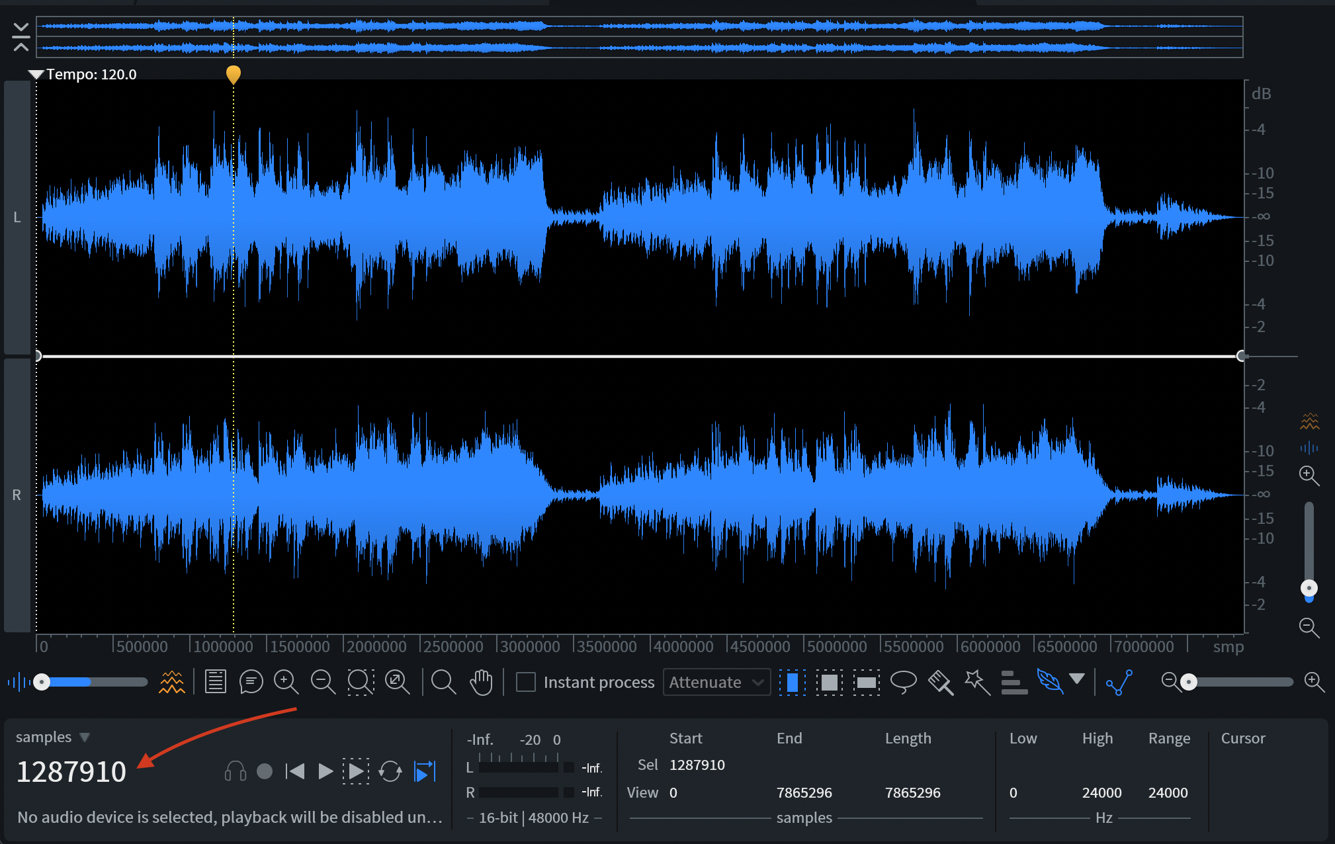Select the Frequency selection tool
Screen dimensions: 1335x844
(866, 682)
